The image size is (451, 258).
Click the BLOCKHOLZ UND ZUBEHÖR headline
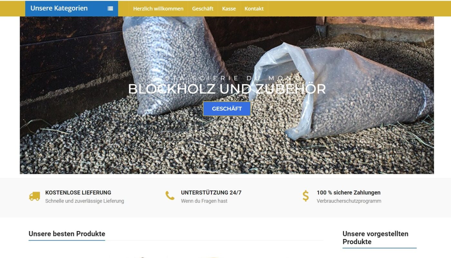(227, 89)
